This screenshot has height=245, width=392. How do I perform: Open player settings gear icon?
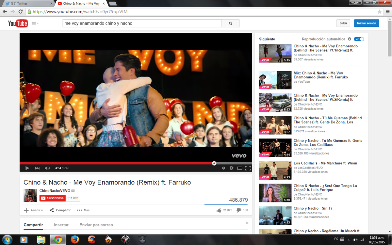(x=232, y=168)
